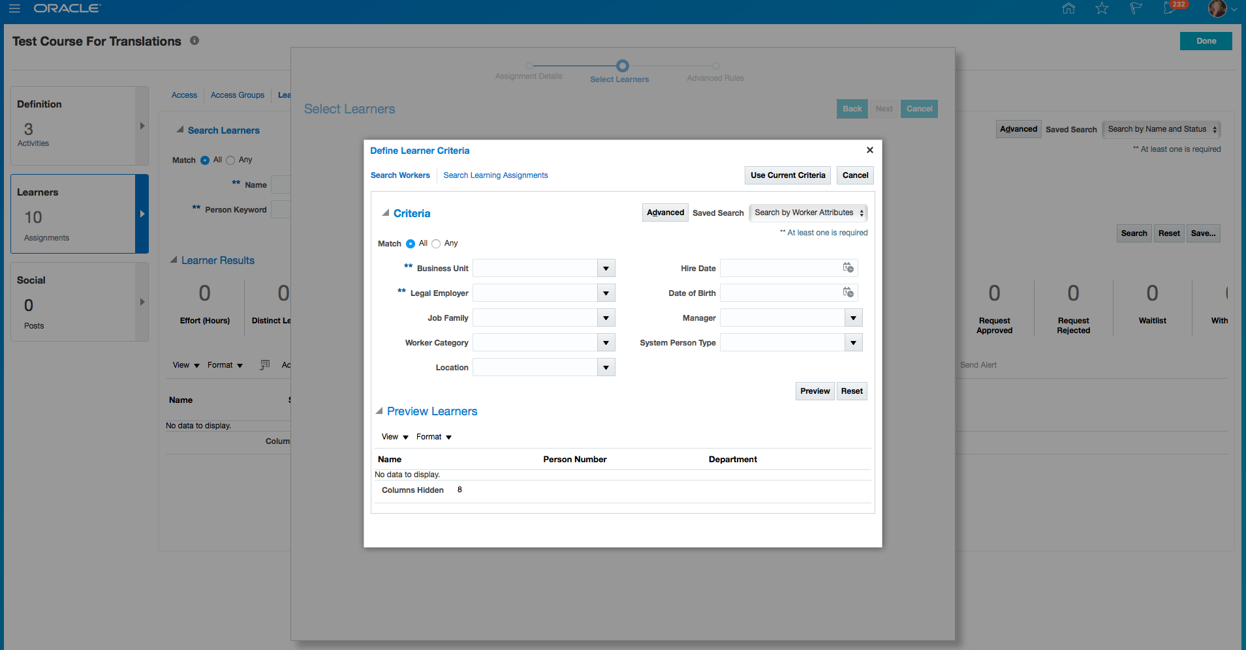Open View menu in Preview Learners
This screenshot has width=1246, height=650.
395,437
